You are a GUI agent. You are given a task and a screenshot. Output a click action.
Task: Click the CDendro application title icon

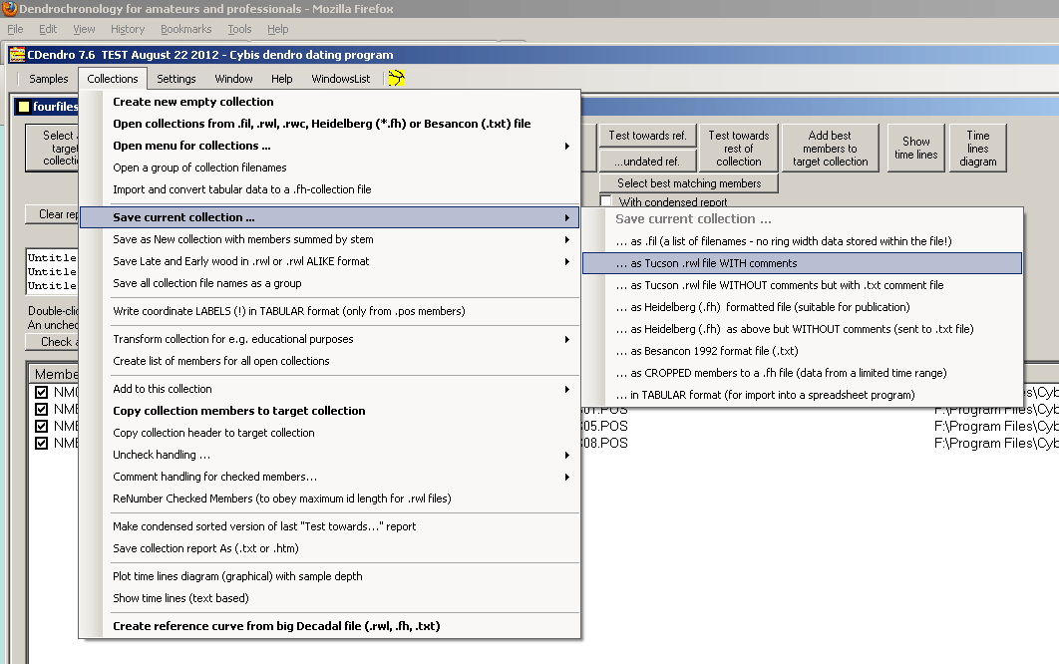(17, 55)
